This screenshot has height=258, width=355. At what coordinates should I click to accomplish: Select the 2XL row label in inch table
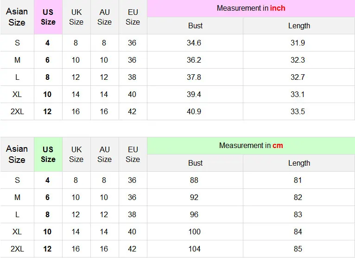tap(17, 111)
